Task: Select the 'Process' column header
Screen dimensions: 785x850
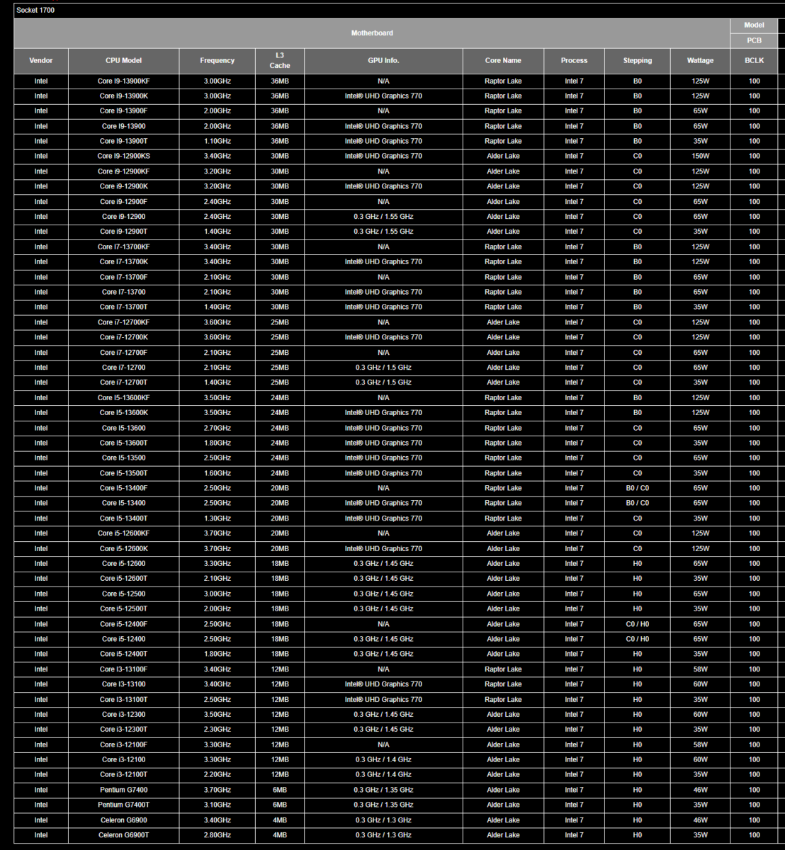Action: tap(574, 61)
